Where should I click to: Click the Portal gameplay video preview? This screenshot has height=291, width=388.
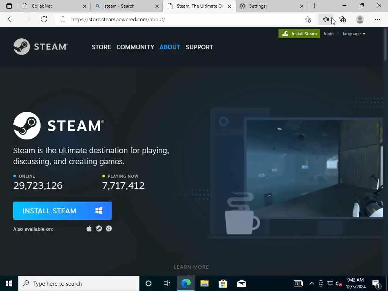click(x=314, y=168)
